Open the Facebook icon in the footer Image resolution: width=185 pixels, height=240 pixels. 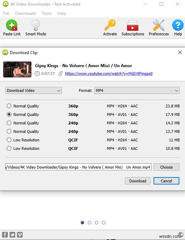5,235
